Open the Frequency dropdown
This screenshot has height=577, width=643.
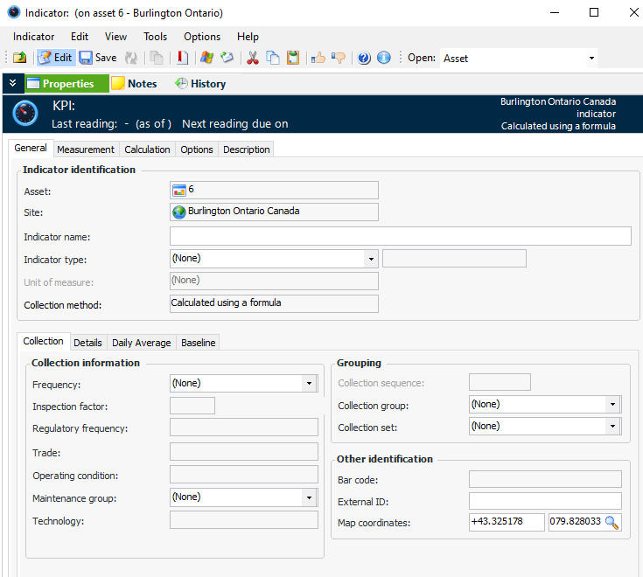coord(309,384)
